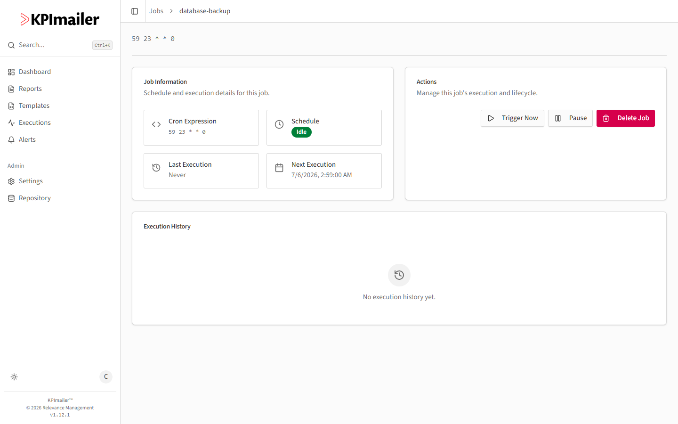Click the Execution History heading
Image resolution: width=678 pixels, height=424 pixels.
(x=167, y=227)
